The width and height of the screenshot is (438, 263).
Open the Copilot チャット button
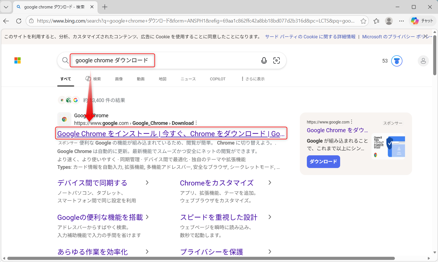(x=422, y=21)
